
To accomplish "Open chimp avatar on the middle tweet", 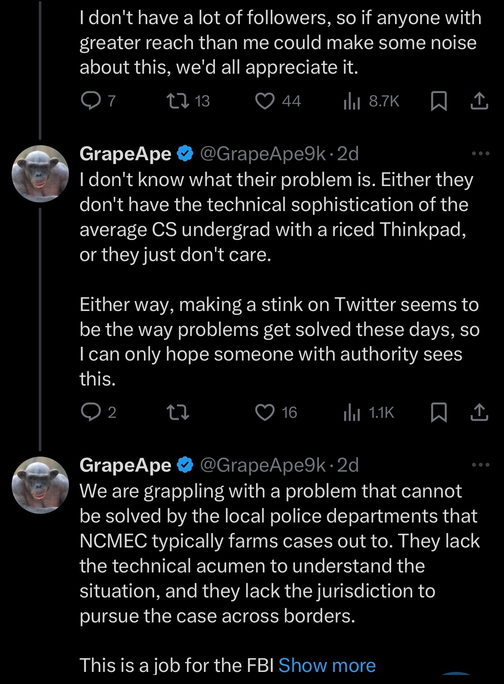I will coord(40,174).
